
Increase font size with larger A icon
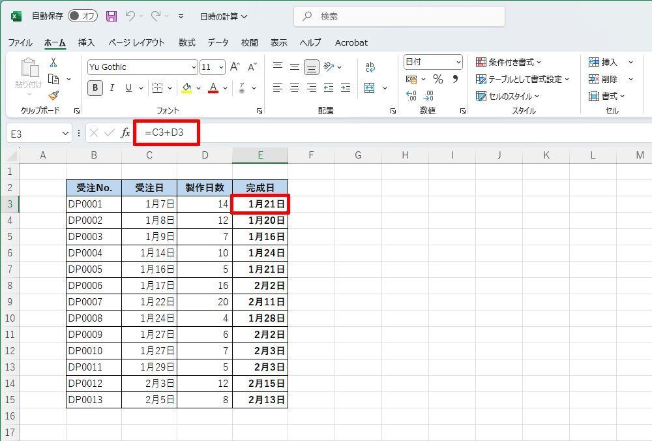pyautogui.click(x=235, y=67)
